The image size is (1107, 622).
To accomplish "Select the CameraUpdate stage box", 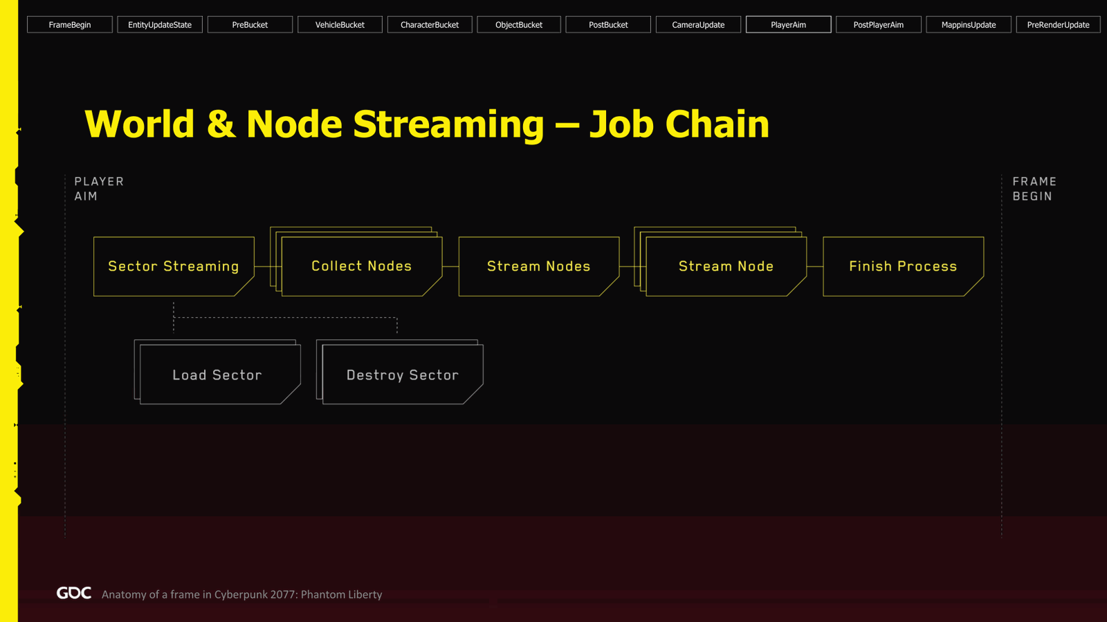I will (698, 25).
